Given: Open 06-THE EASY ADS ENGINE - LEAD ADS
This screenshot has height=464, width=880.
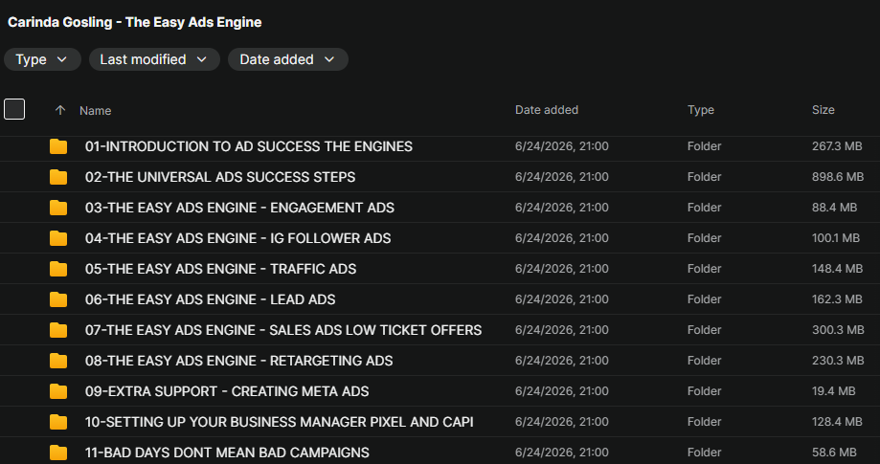Looking at the screenshot, I should pyautogui.click(x=211, y=299).
